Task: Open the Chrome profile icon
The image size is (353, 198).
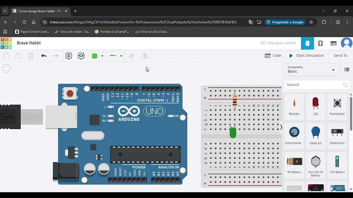Action: 338,22
